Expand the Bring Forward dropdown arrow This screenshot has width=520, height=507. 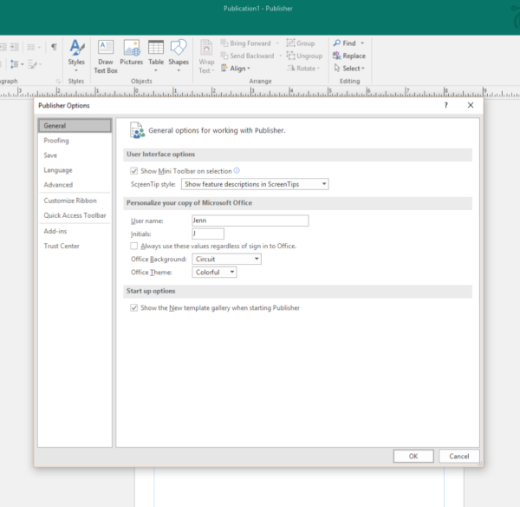point(277,43)
